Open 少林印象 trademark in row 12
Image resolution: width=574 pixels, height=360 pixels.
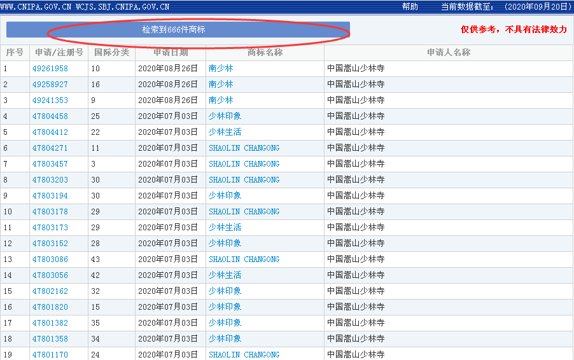pos(225,244)
